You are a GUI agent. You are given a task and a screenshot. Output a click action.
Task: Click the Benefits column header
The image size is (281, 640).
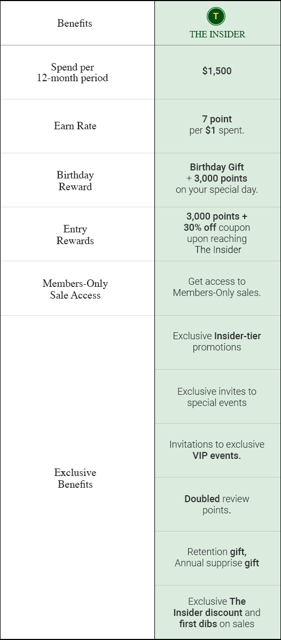[x=75, y=24]
